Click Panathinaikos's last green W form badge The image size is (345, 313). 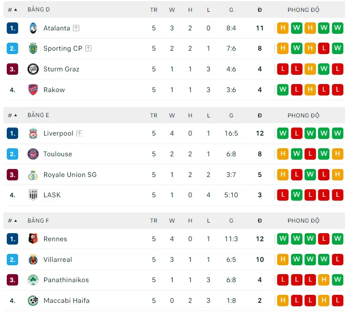pos(337,280)
